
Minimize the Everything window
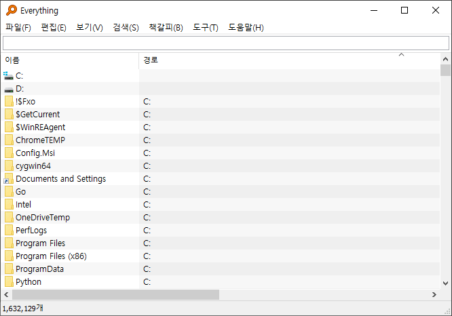[x=374, y=10]
